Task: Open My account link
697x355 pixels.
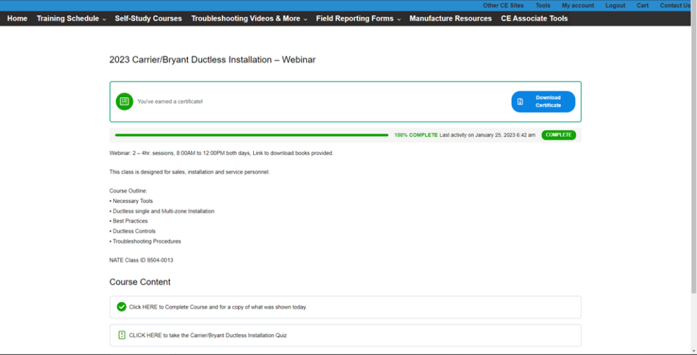Action: point(578,5)
